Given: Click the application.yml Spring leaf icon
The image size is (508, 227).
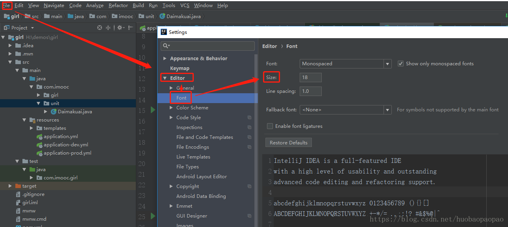Looking at the screenshot, I should (x=39, y=137).
